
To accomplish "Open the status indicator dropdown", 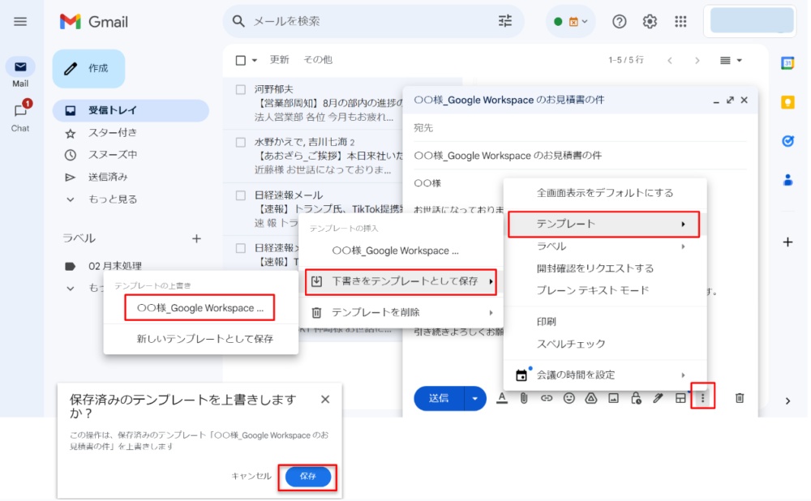I will [570, 22].
